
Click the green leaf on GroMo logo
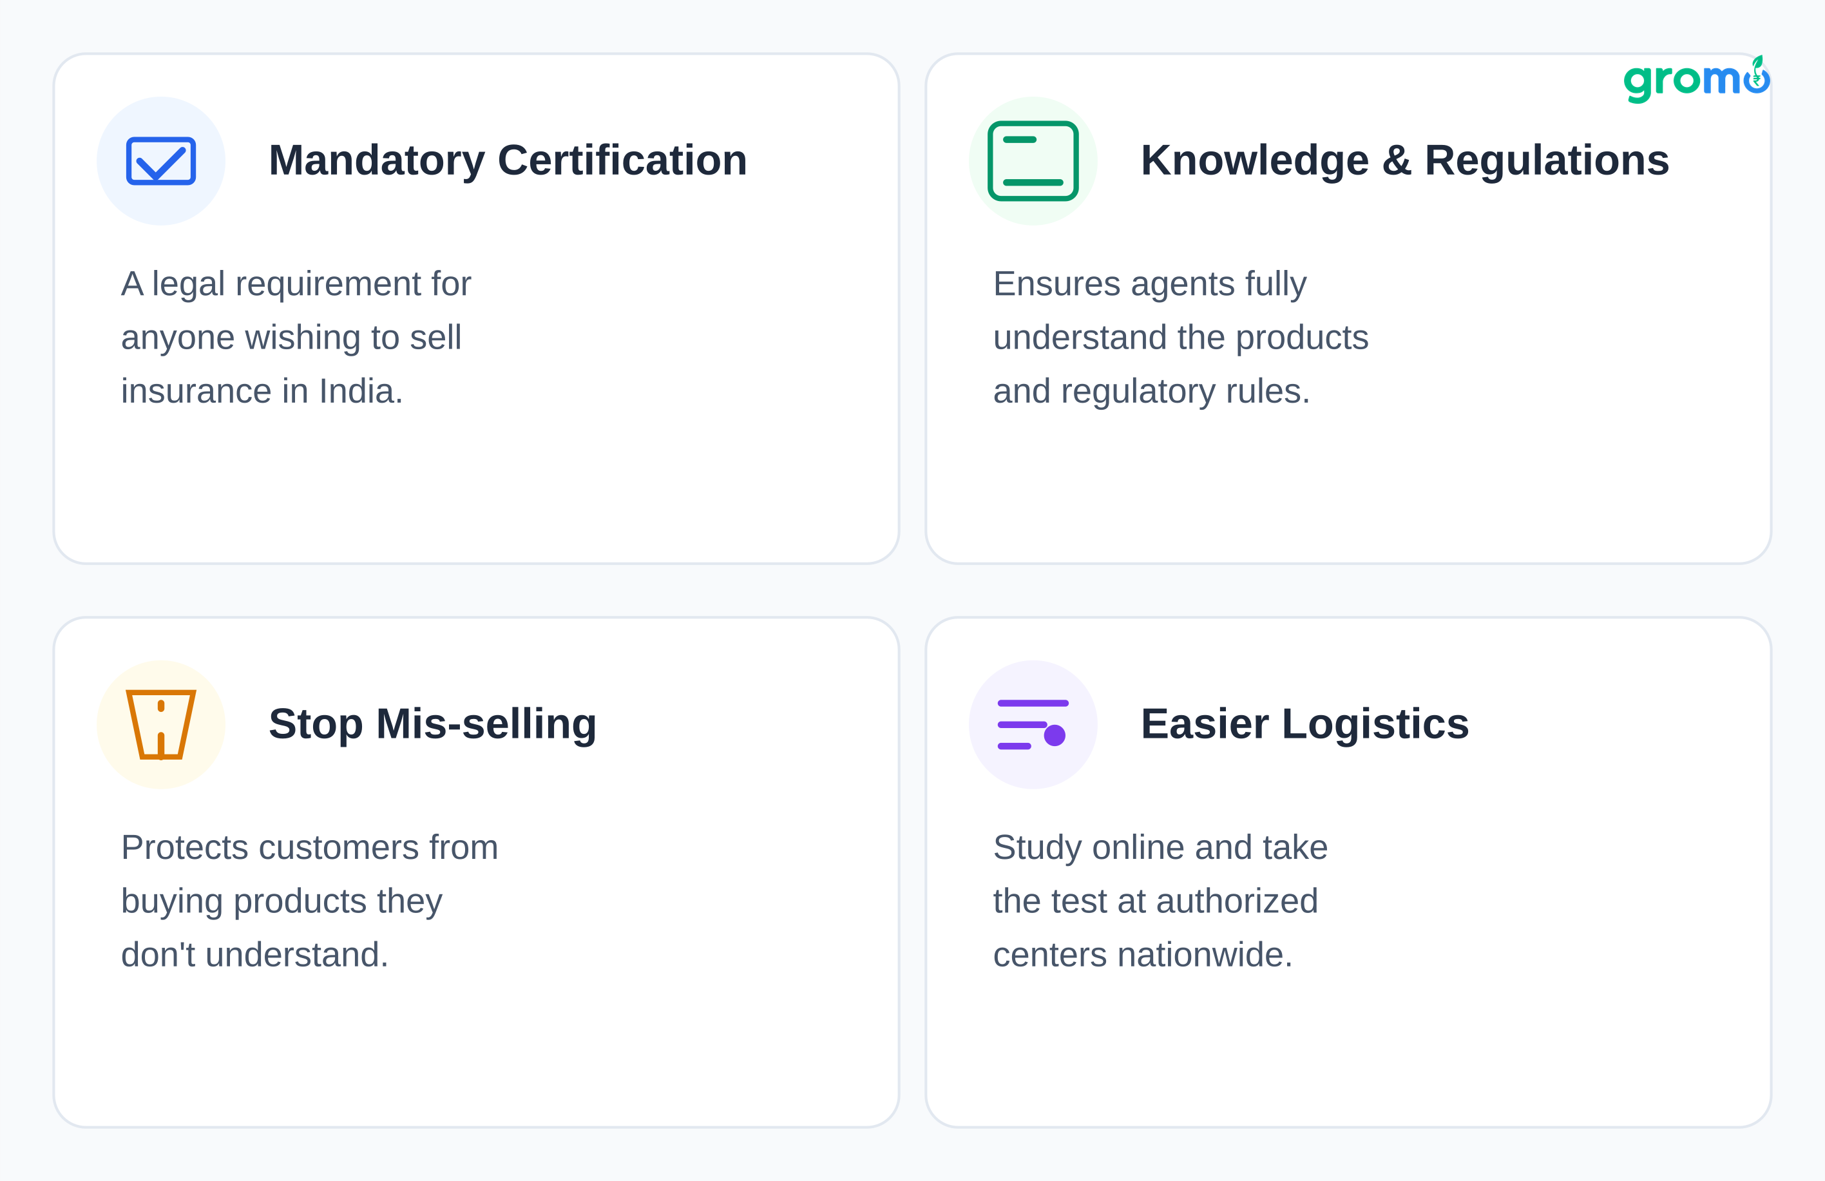[x=1757, y=63]
